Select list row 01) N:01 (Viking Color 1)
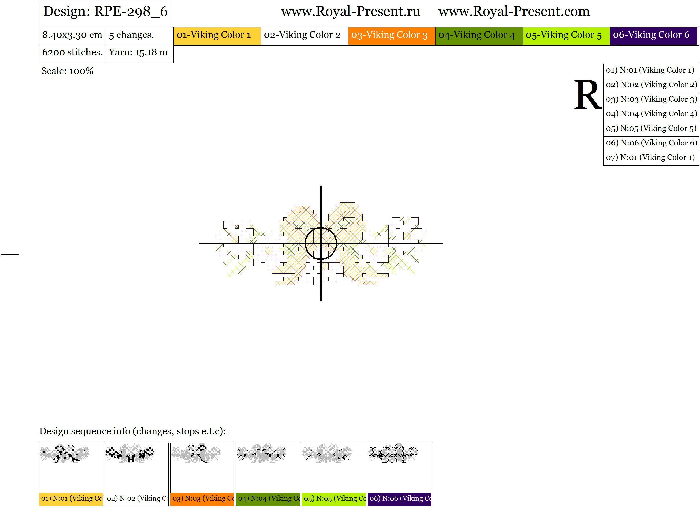This screenshot has height=509, width=700. tap(651, 71)
